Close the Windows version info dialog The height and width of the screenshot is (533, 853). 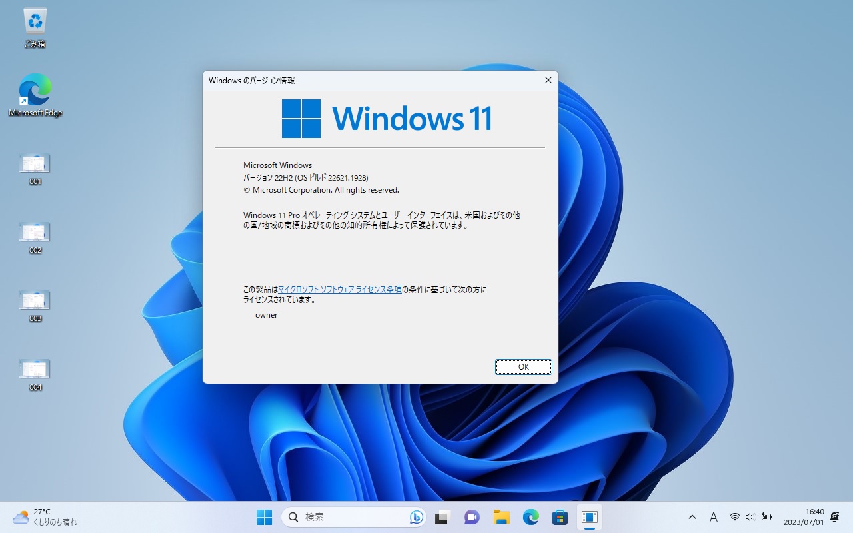(x=548, y=80)
